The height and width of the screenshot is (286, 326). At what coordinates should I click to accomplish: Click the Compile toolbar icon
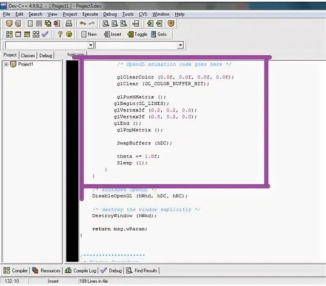[9, 34]
